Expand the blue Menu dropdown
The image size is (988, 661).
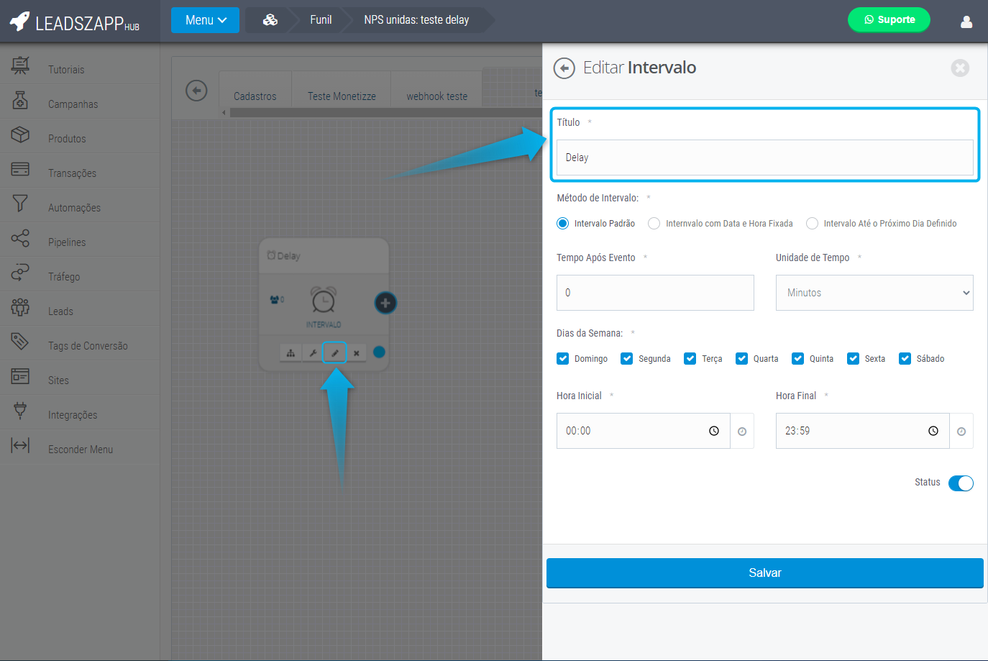coord(205,20)
